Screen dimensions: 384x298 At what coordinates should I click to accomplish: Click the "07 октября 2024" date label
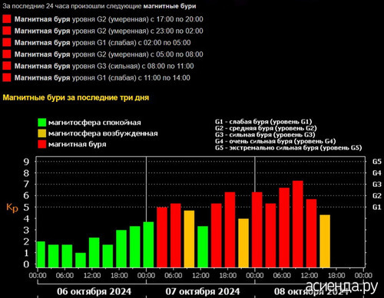[203, 291]
